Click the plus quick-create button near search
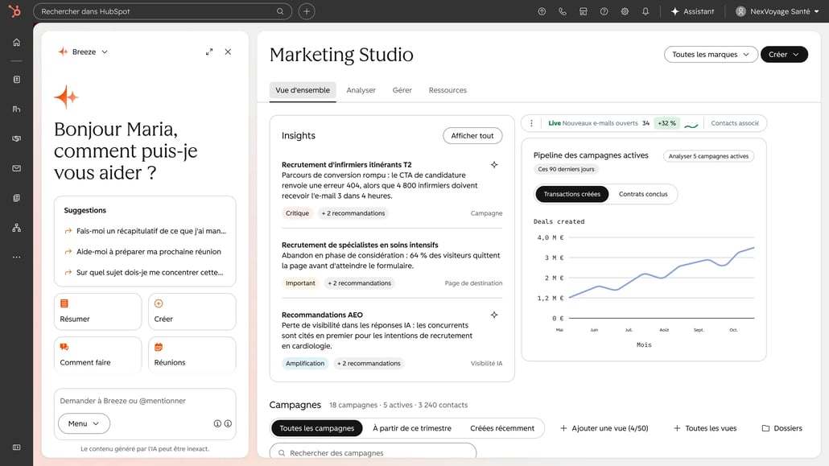 pyautogui.click(x=307, y=11)
